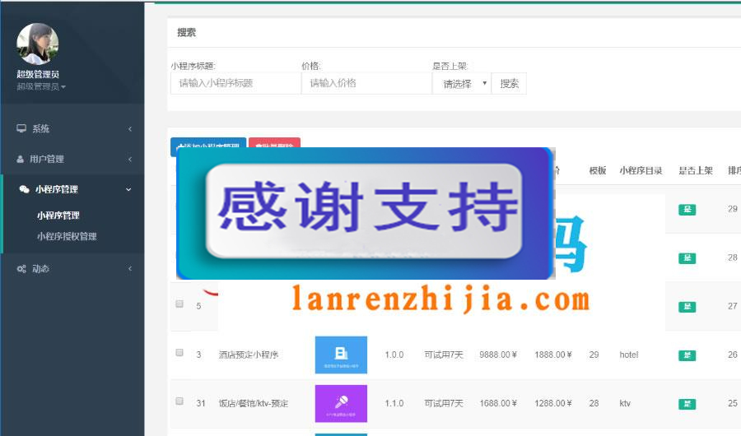The image size is (741, 436).
Task: Collapse the 小程序管理 menu chevron
Action: (128, 189)
